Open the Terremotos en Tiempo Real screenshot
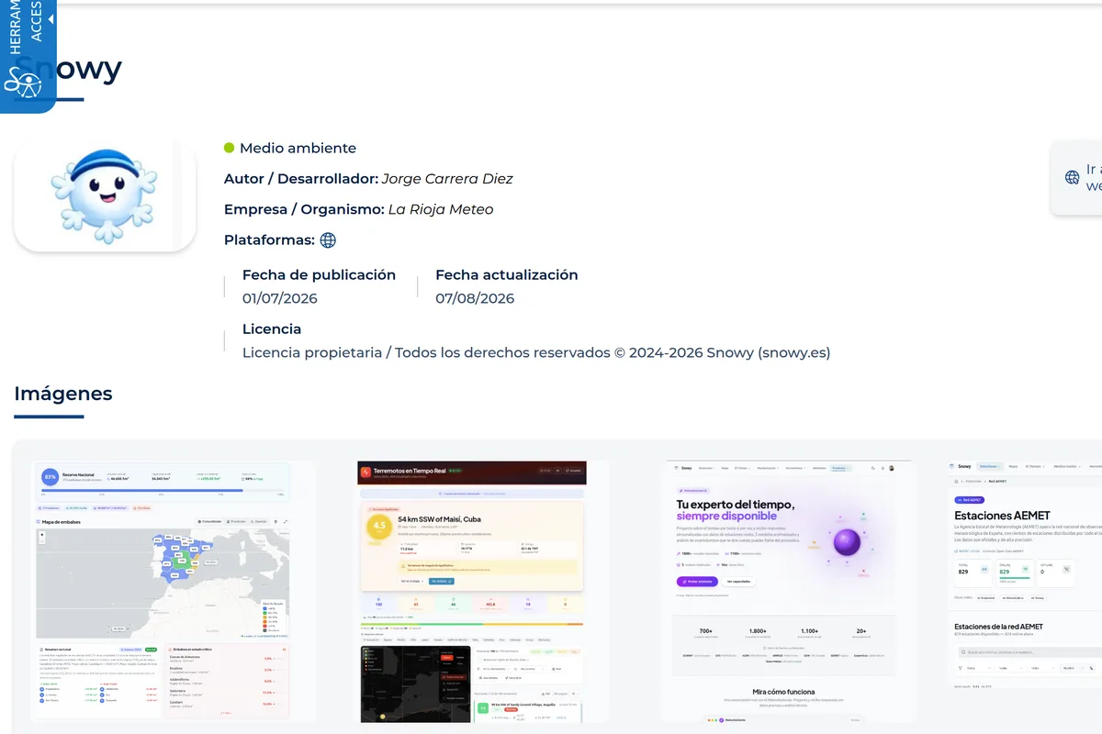 point(471,591)
